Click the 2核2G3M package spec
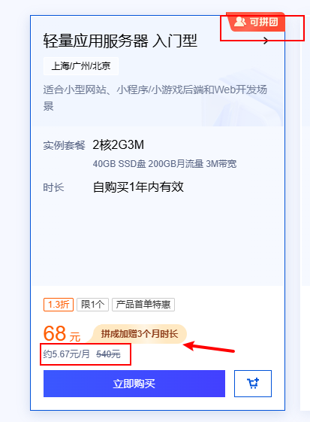The image size is (310, 422). point(118,144)
